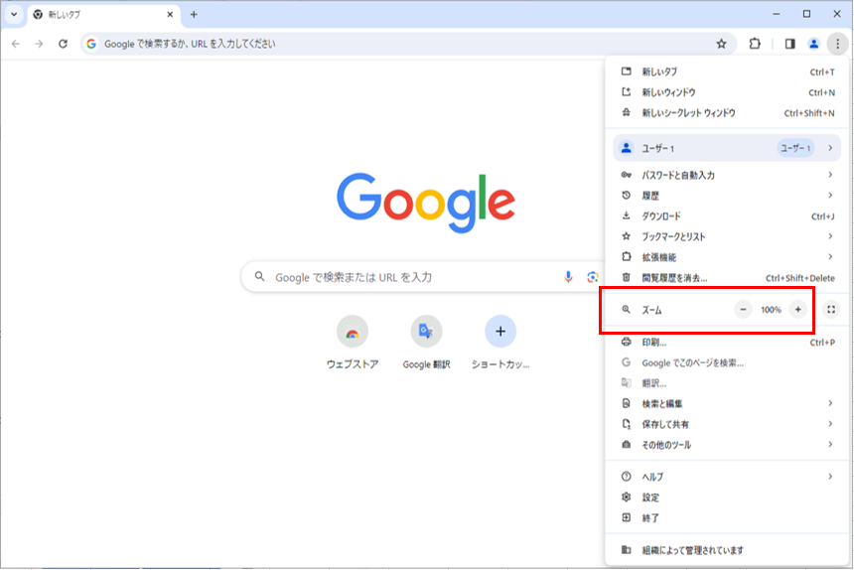Open 設定 with the gear icon
Image resolution: width=854 pixels, height=570 pixels.
point(627,498)
